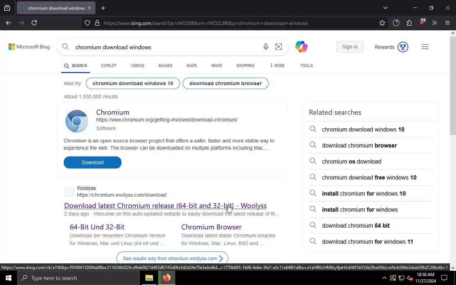Open Bing hamburger settings menu

click(425, 47)
